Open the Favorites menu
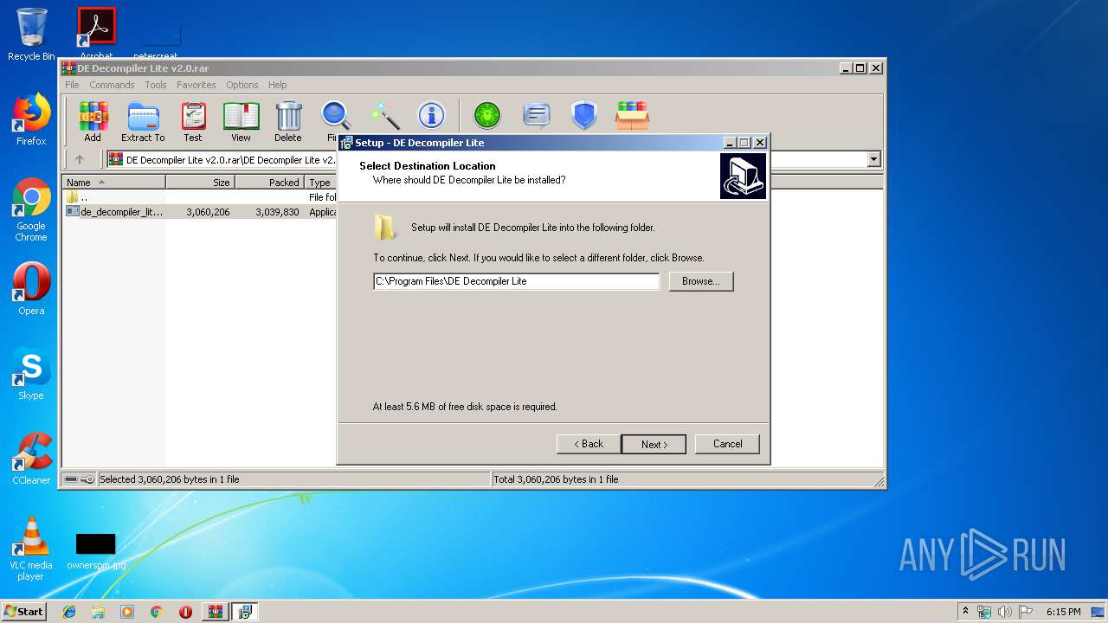 [x=196, y=85]
